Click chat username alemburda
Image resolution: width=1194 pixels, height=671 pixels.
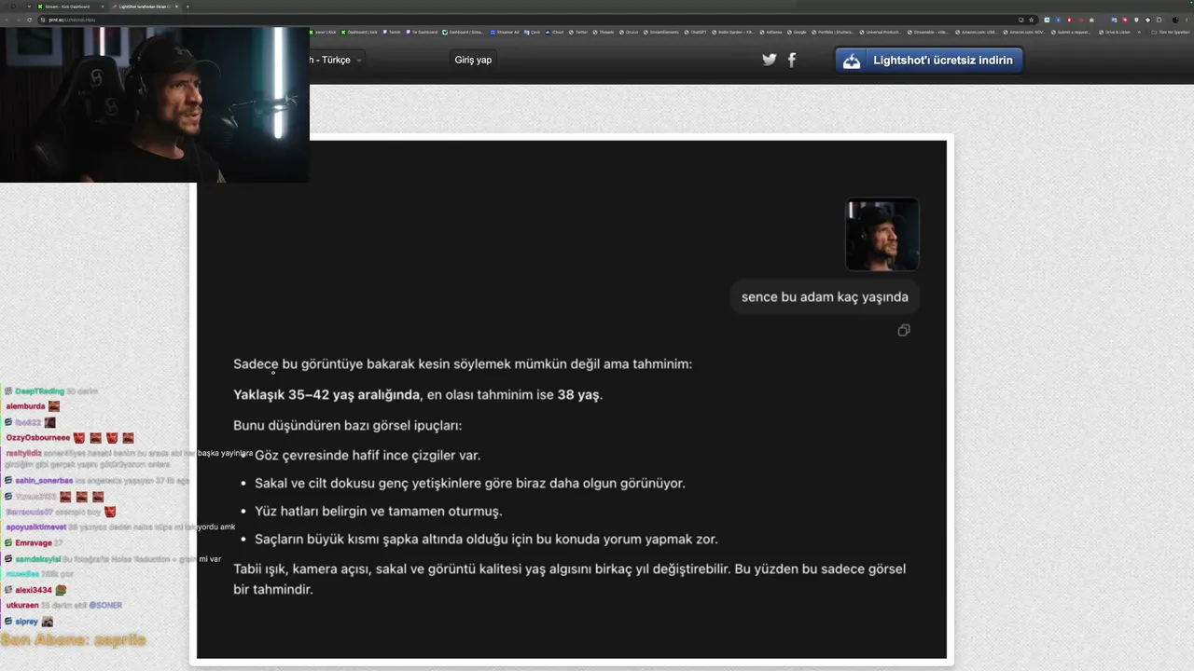coord(25,406)
